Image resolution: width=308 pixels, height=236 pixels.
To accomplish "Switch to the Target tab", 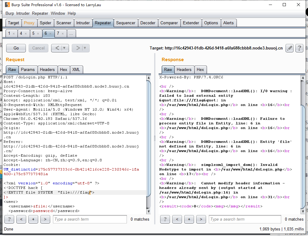I will click(13, 23).
